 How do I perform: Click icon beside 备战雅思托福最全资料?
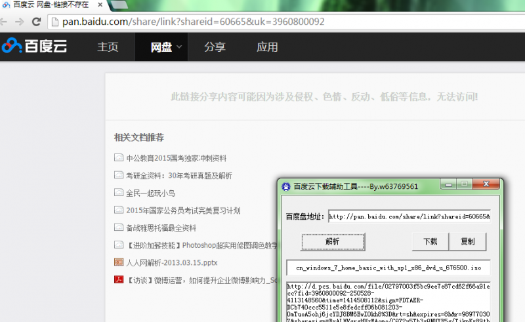tap(119, 227)
